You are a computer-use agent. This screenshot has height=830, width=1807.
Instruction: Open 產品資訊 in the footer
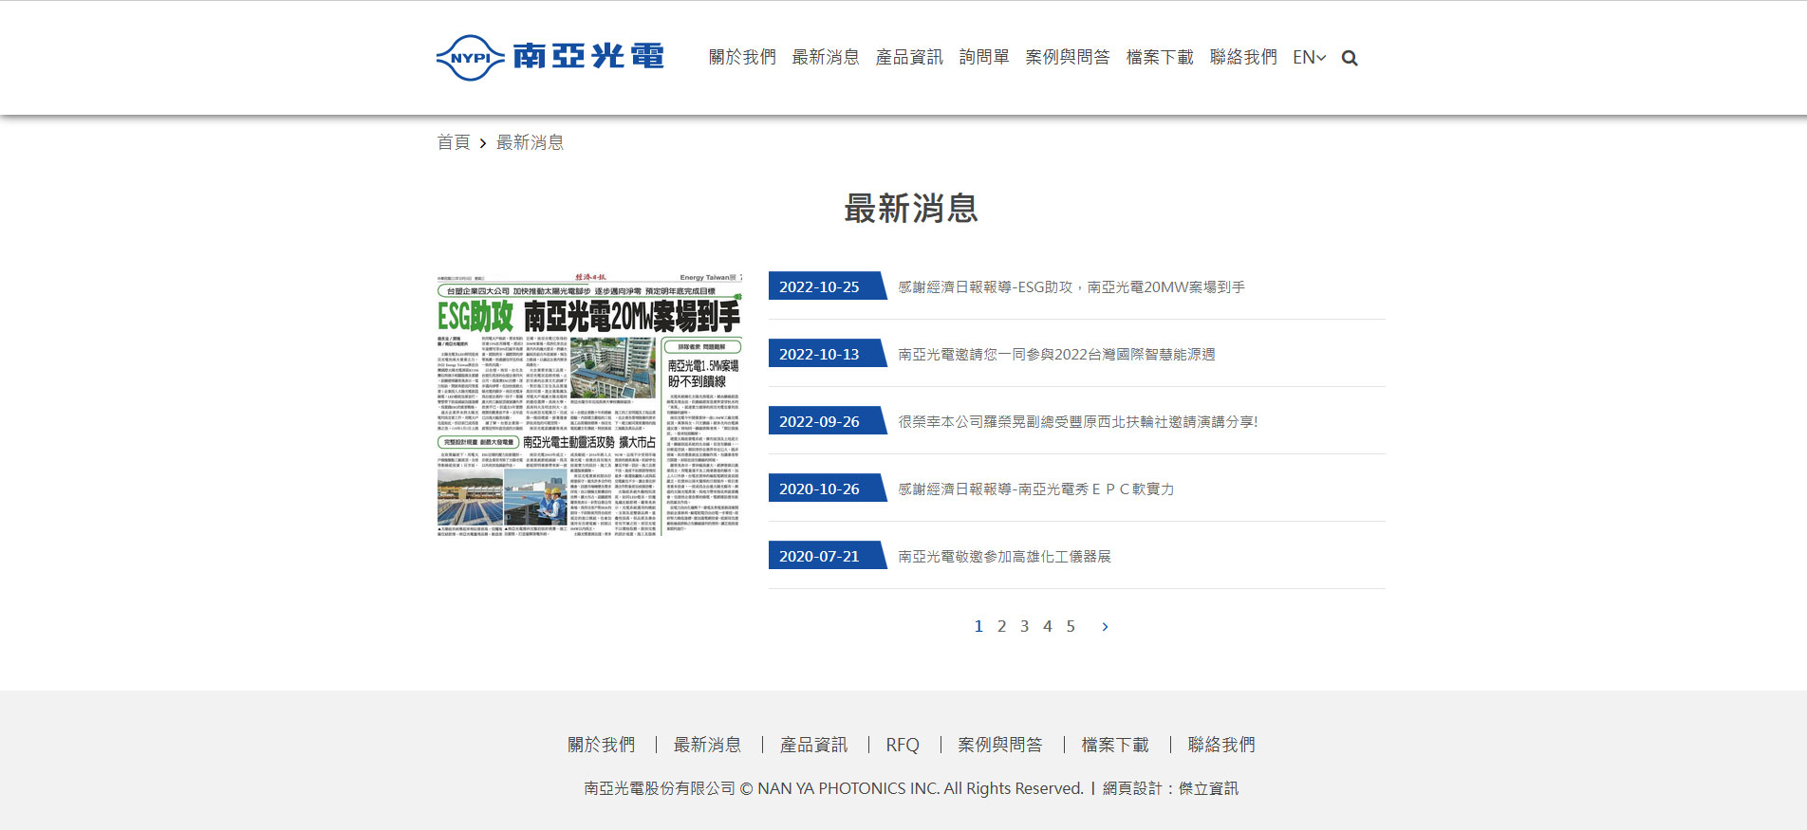[813, 745]
